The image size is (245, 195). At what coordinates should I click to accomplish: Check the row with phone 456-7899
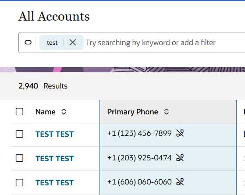pos(20,134)
